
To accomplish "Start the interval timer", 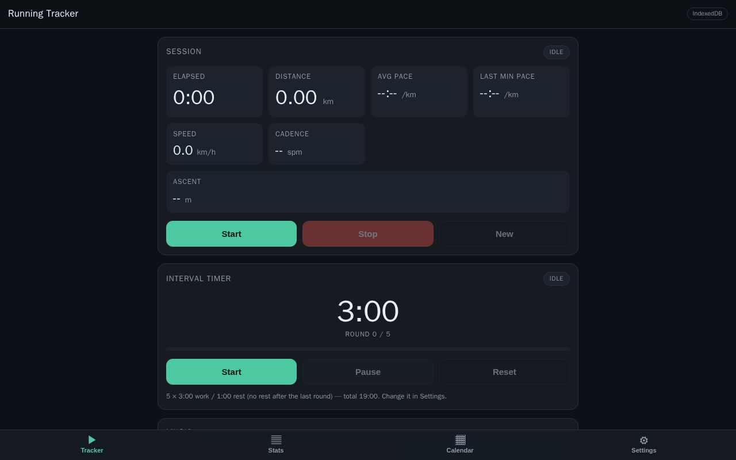I will [231, 372].
